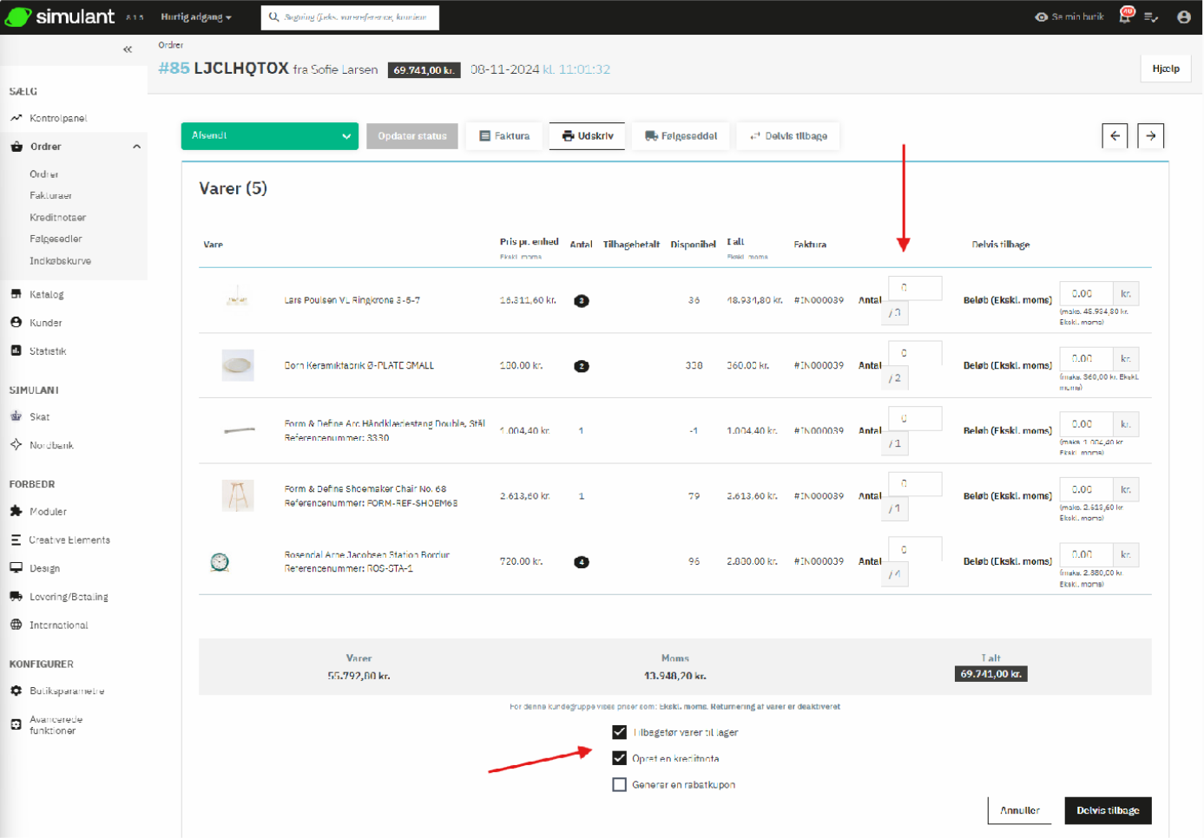1204x838 pixels.
Task: Open Fakturaer in the sidebar submenu
Action: (50, 196)
